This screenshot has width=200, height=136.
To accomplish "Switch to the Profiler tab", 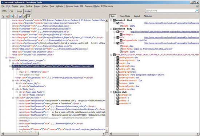I will (x=28, y=11).
